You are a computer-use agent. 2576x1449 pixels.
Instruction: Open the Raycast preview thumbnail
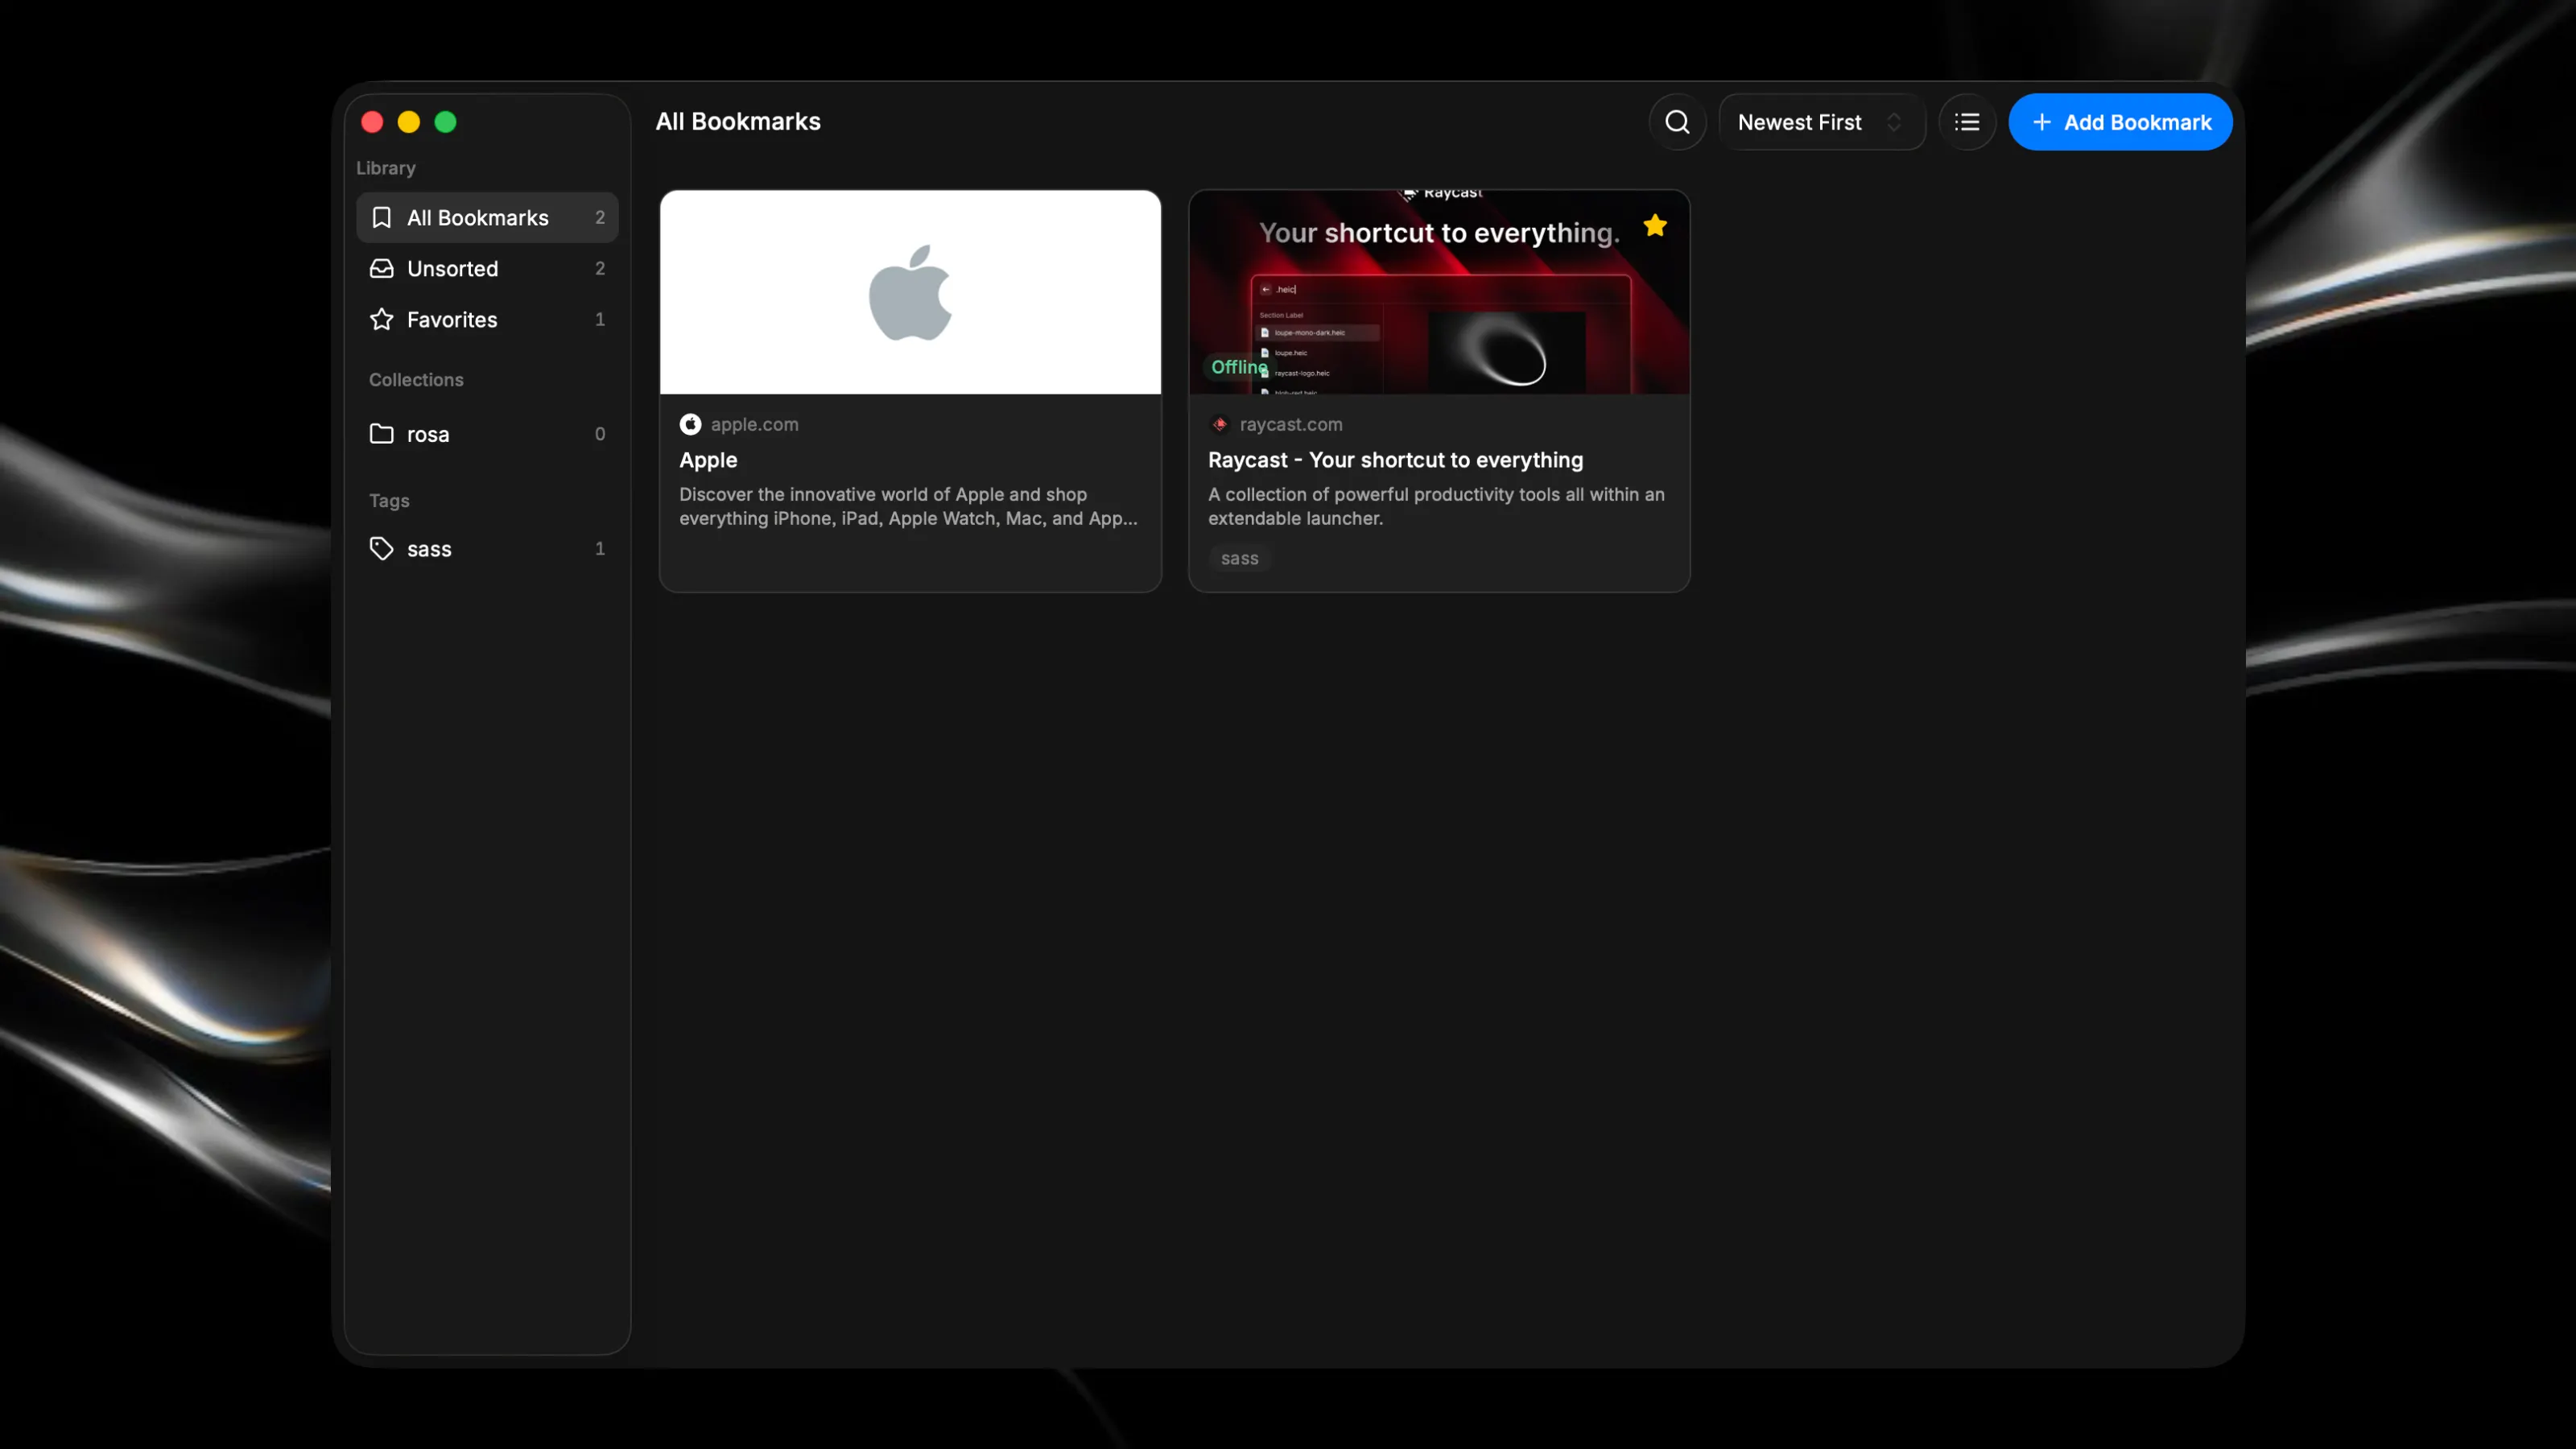coord(1439,292)
